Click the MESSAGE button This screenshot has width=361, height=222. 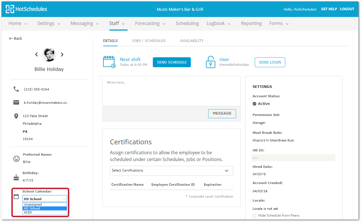(222, 113)
